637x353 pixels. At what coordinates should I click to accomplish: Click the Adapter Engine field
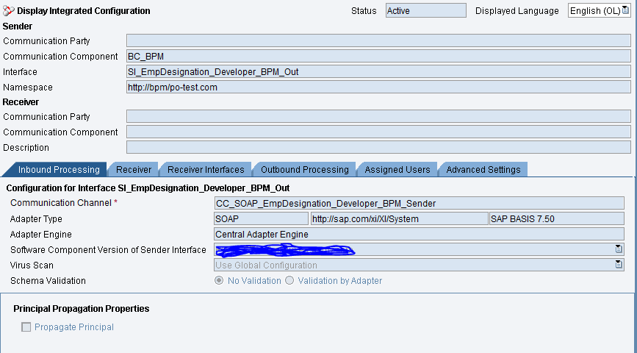pyautogui.click(x=420, y=234)
